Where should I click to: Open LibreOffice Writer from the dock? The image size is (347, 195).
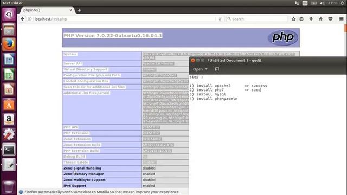9,59
